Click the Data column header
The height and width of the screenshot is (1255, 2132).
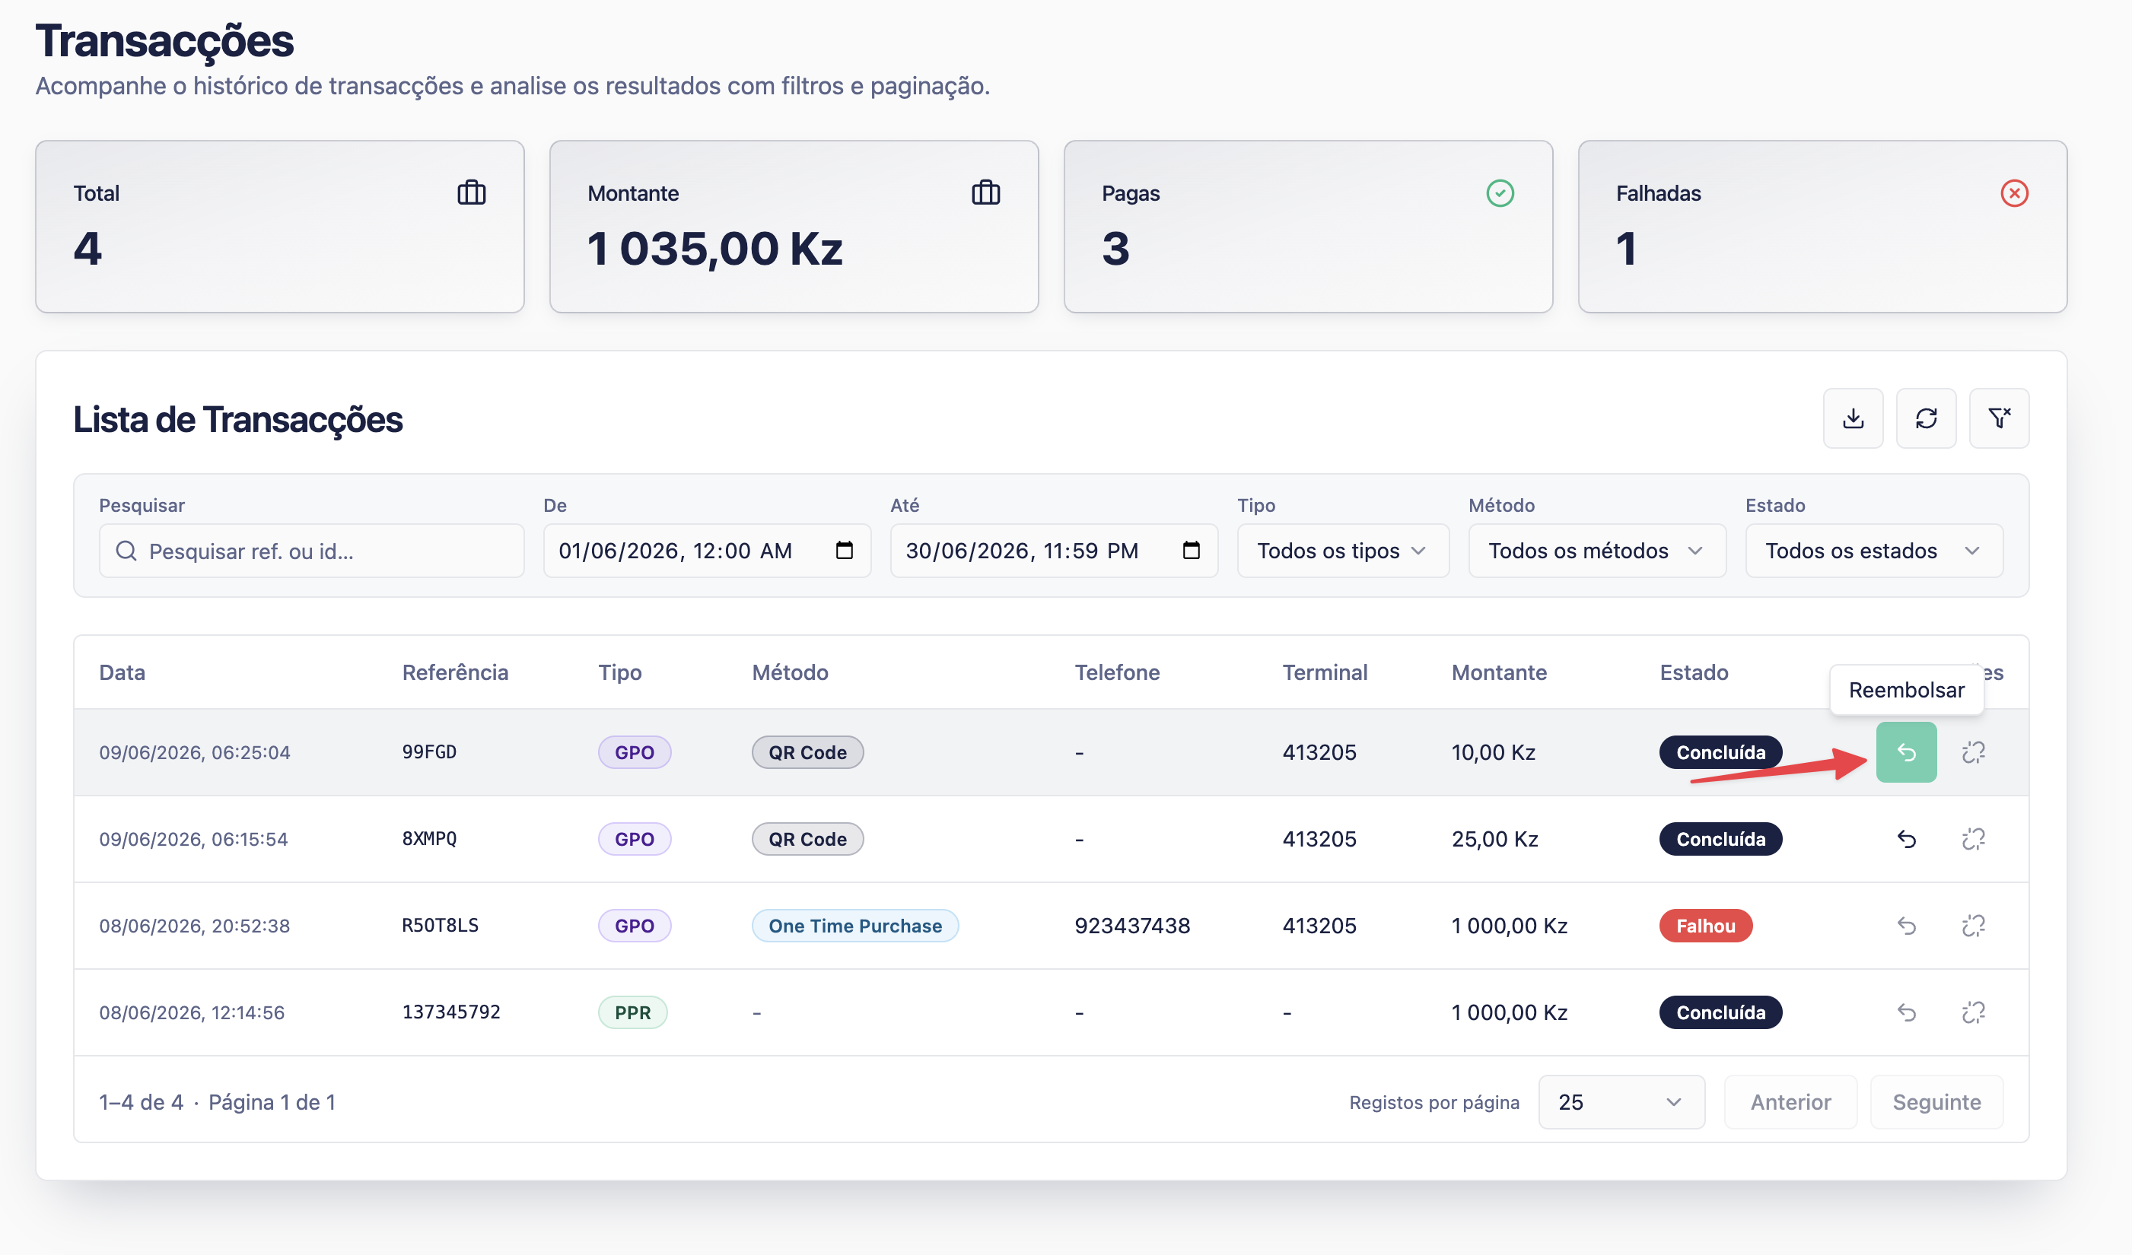[122, 672]
